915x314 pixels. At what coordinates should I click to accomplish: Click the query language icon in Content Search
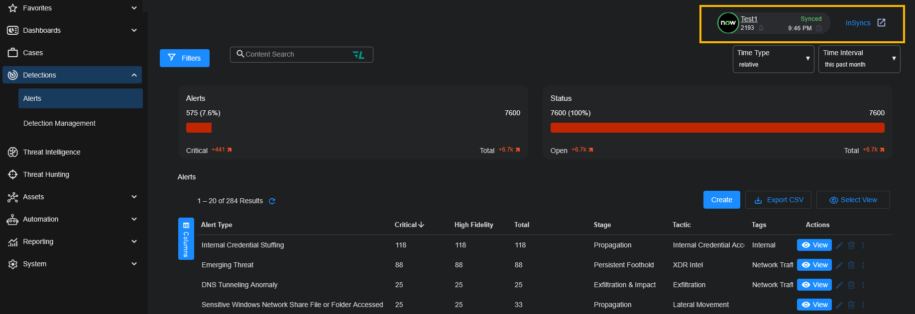point(358,55)
